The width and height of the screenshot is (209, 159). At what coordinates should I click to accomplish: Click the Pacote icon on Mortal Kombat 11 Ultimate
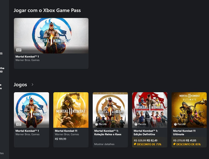(x=176, y=124)
